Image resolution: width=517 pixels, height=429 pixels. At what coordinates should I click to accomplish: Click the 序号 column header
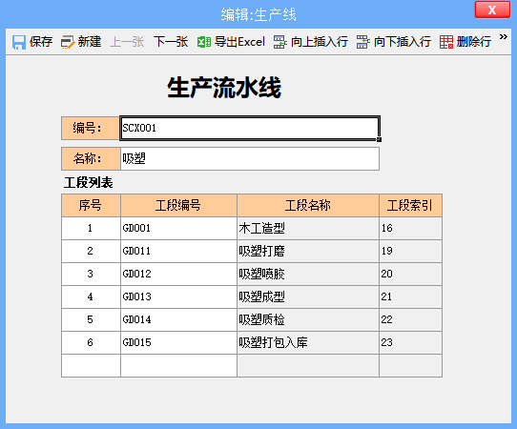click(91, 205)
